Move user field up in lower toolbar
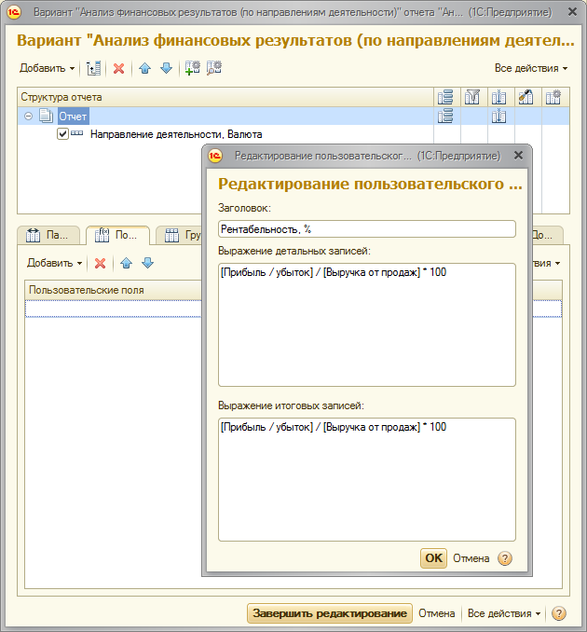The image size is (587, 632). 127,264
